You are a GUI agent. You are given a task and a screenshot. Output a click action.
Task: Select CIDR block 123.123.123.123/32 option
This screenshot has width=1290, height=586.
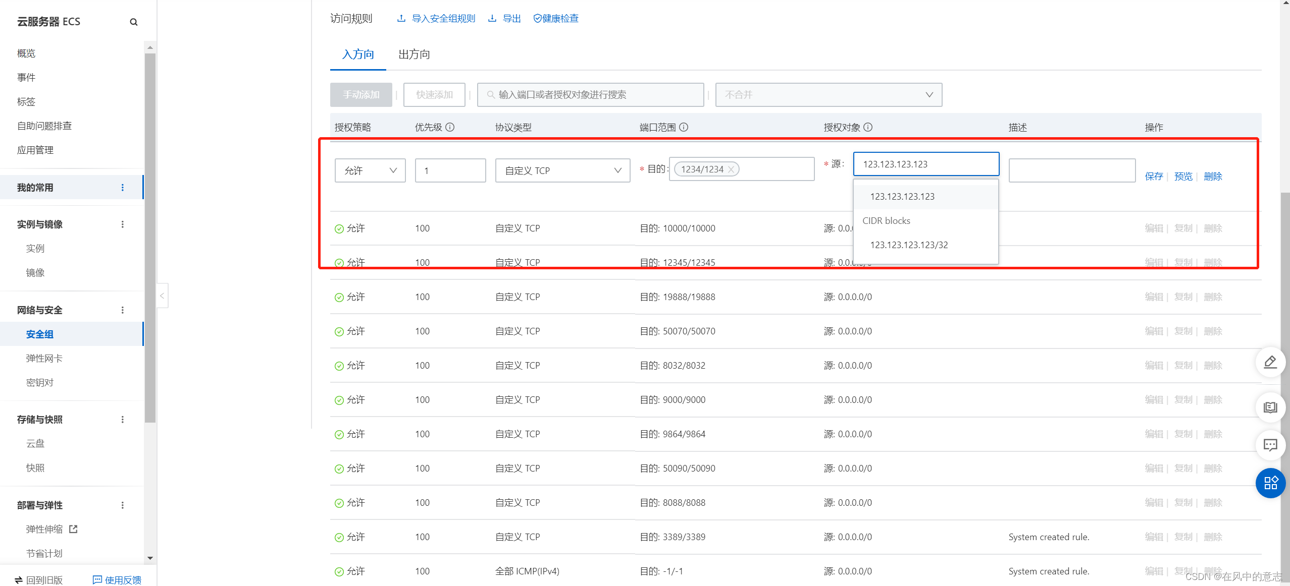(x=925, y=245)
